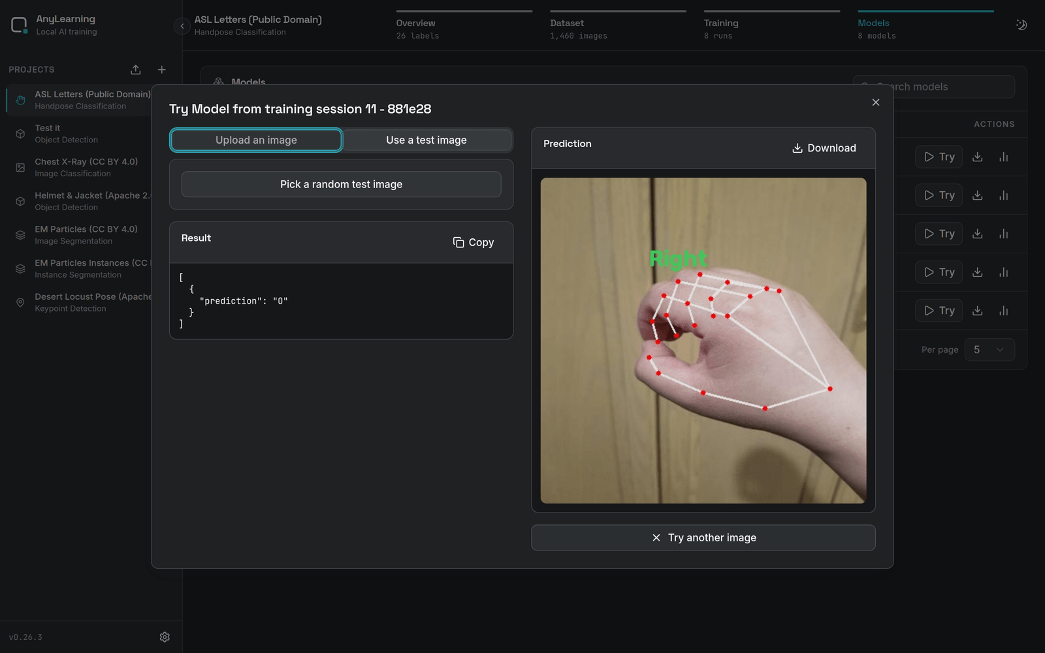The height and width of the screenshot is (653, 1045).
Task: Try the second model in the list
Action: [939, 195]
